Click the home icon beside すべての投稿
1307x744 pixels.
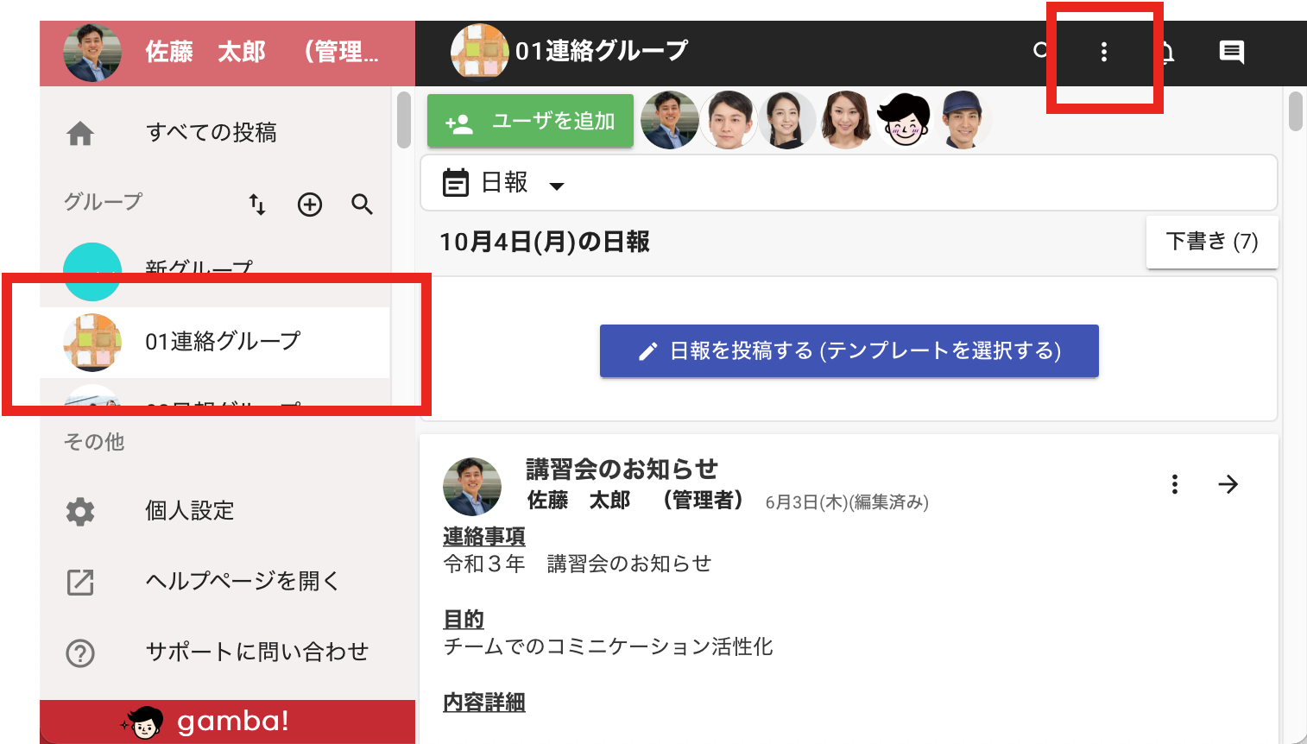tap(80, 133)
